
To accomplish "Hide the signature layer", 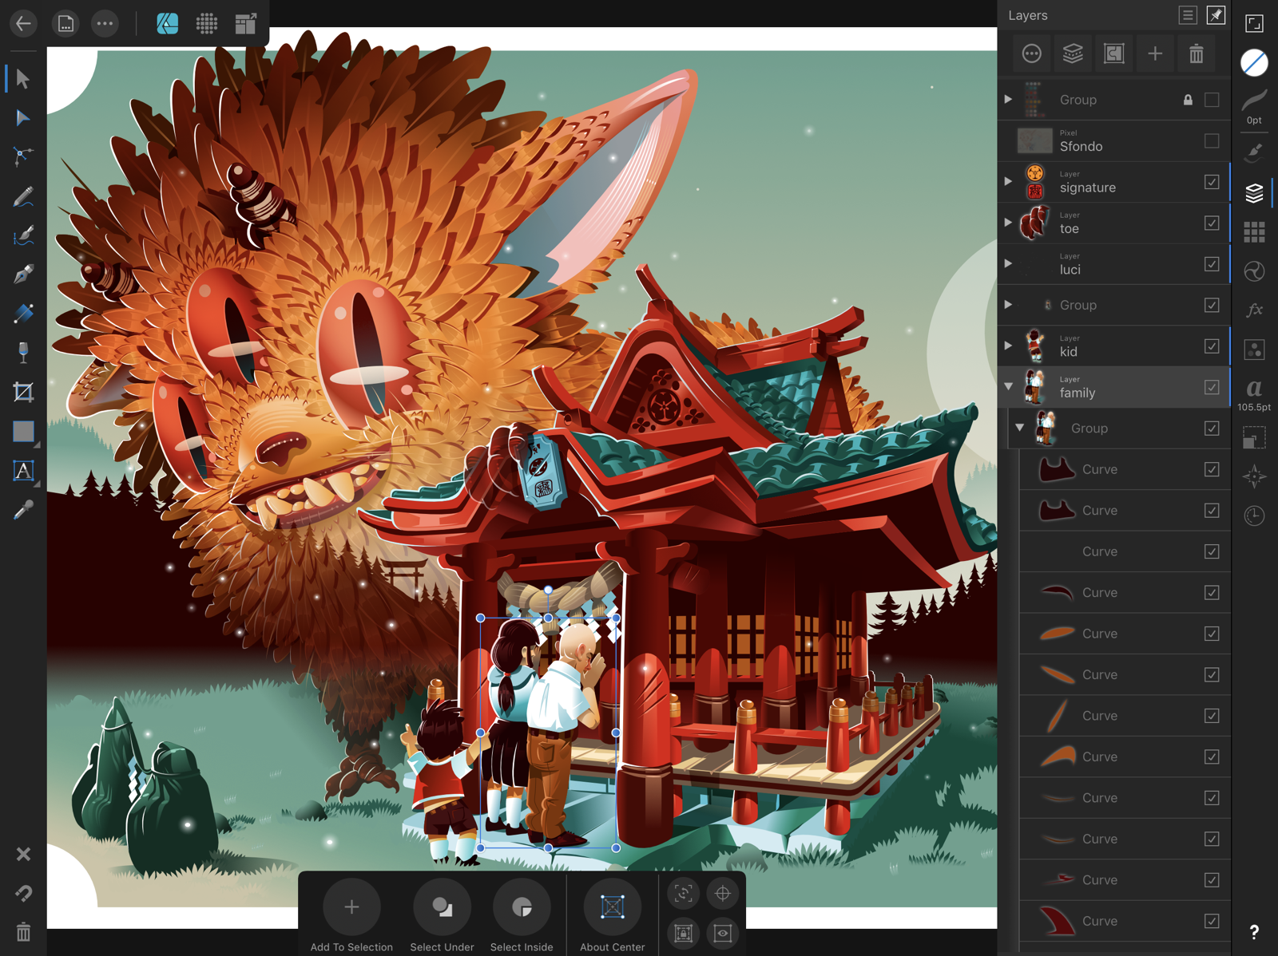I will (1212, 181).
